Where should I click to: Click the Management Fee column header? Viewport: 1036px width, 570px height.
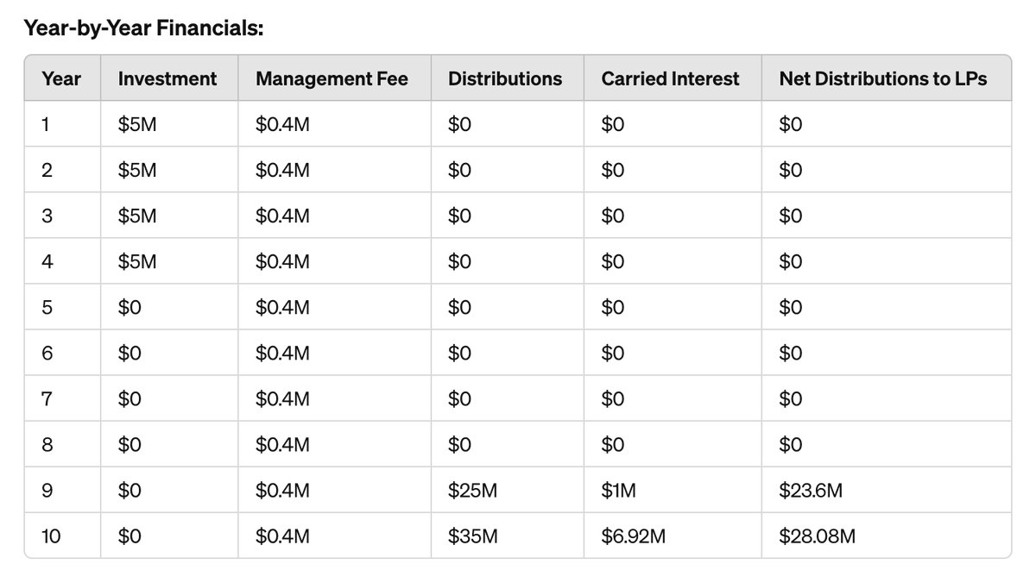(x=332, y=78)
